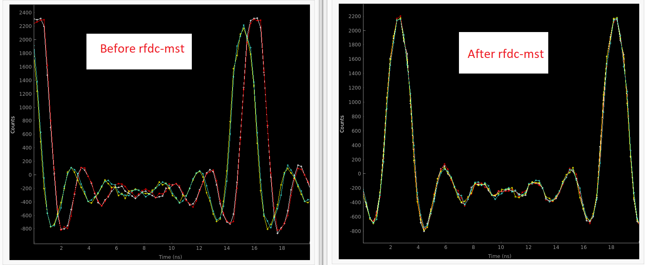Click the 2400 tick on left plot y-axis
Viewport: 645px width, 265px height.
(25, 13)
